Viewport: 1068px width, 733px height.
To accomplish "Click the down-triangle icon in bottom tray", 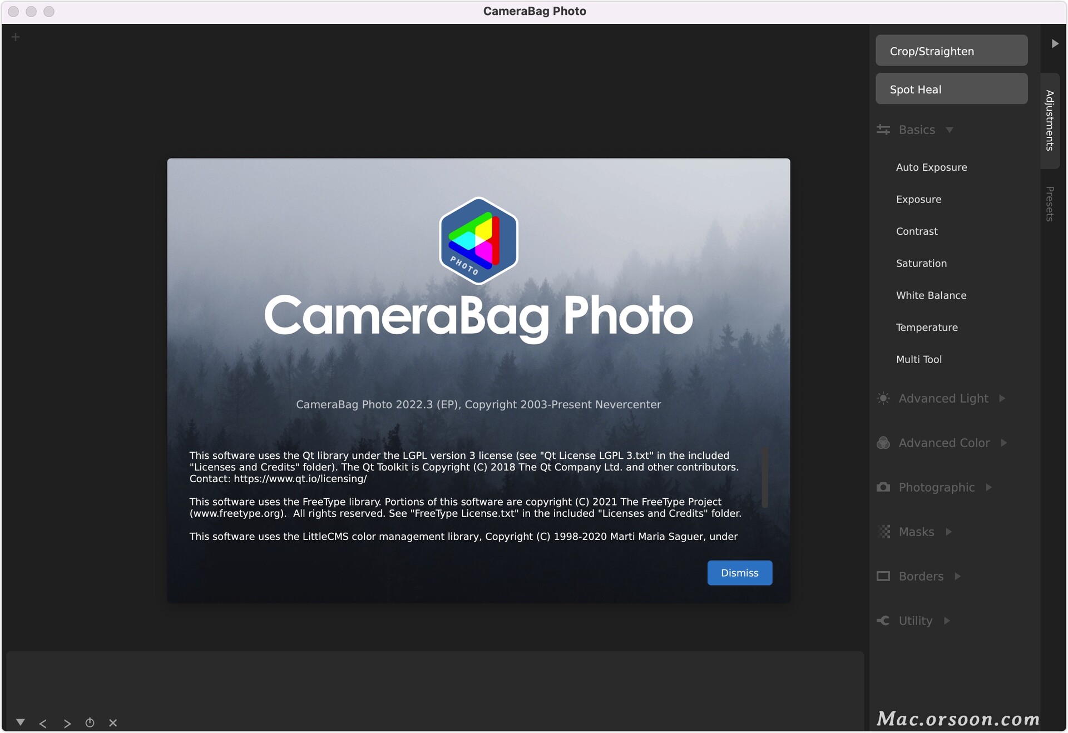I will [x=21, y=722].
